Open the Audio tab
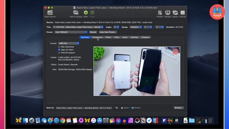Viewport: 229px width, 129px height. [x=125, y=37]
